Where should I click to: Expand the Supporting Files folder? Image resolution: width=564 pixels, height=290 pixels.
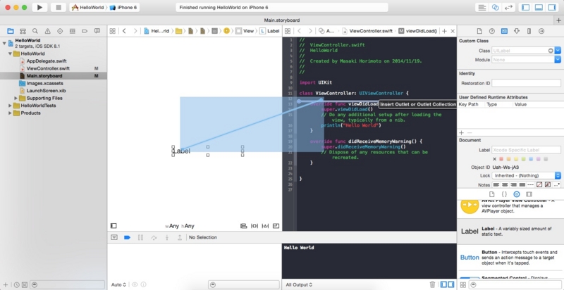click(x=16, y=98)
